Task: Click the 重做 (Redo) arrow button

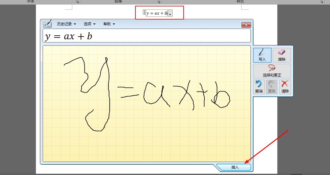Action: pos(271,87)
